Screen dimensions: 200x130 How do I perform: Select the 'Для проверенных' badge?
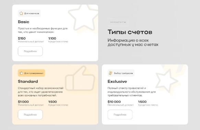tap(31, 73)
